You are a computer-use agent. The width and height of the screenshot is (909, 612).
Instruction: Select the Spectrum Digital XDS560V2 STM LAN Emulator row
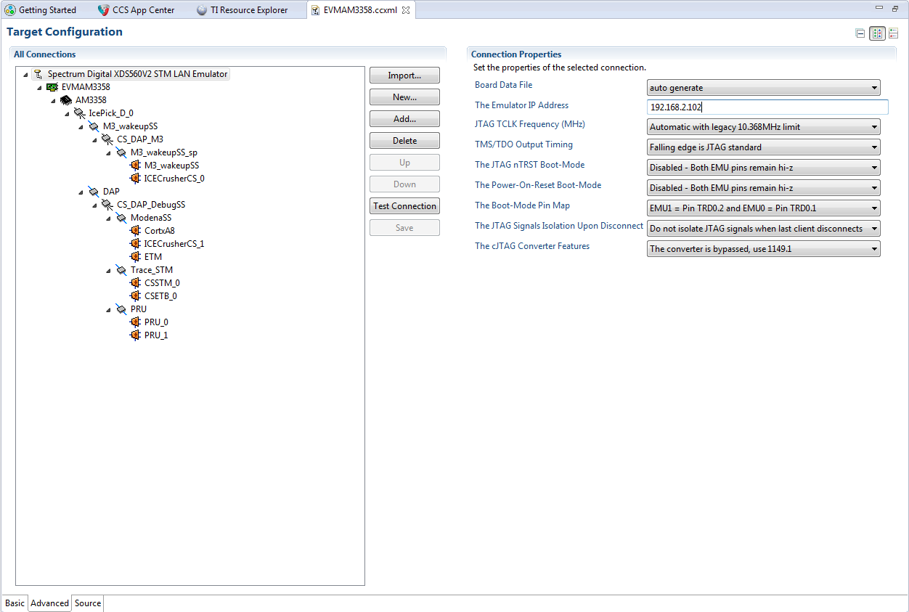pyautogui.click(x=131, y=74)
